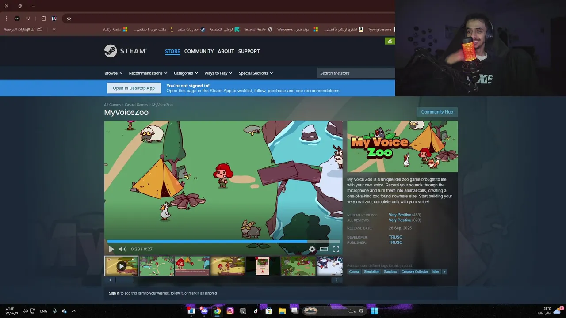This screenshot has width=566, height=318.
Task: Play the MyVoiceZoo trailer video
Action: tap(111, 249)
